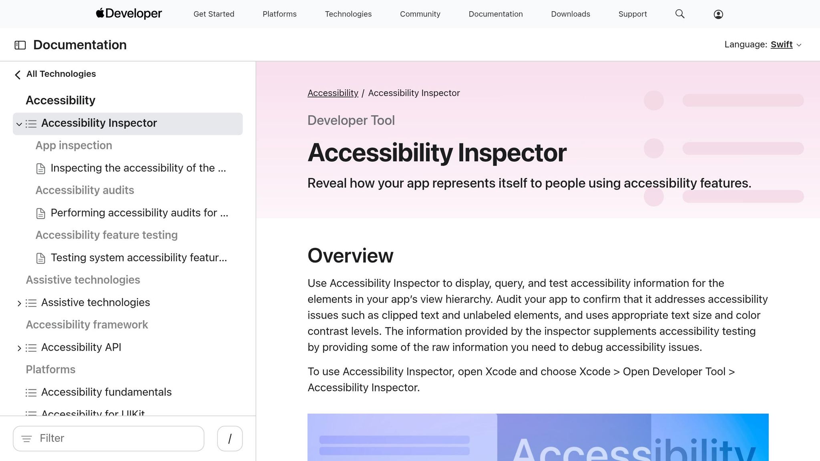This screenshot has height=461, width=820.
Task: Expand the Accessibility API section
Action: point(19,348)
